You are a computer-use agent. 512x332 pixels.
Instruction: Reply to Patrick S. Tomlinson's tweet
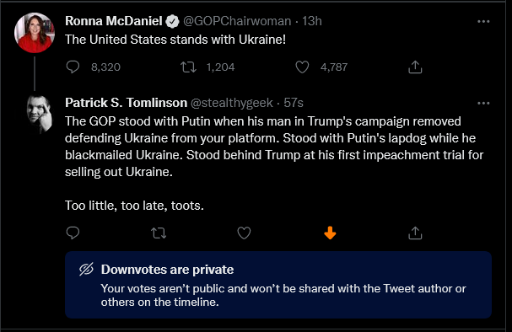pyautogui.click(x=73, y=233)
